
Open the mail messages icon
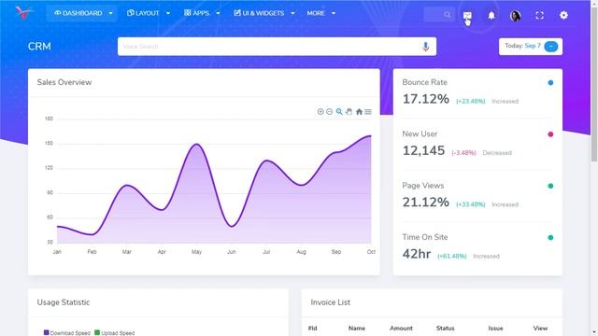click(467, 15)
